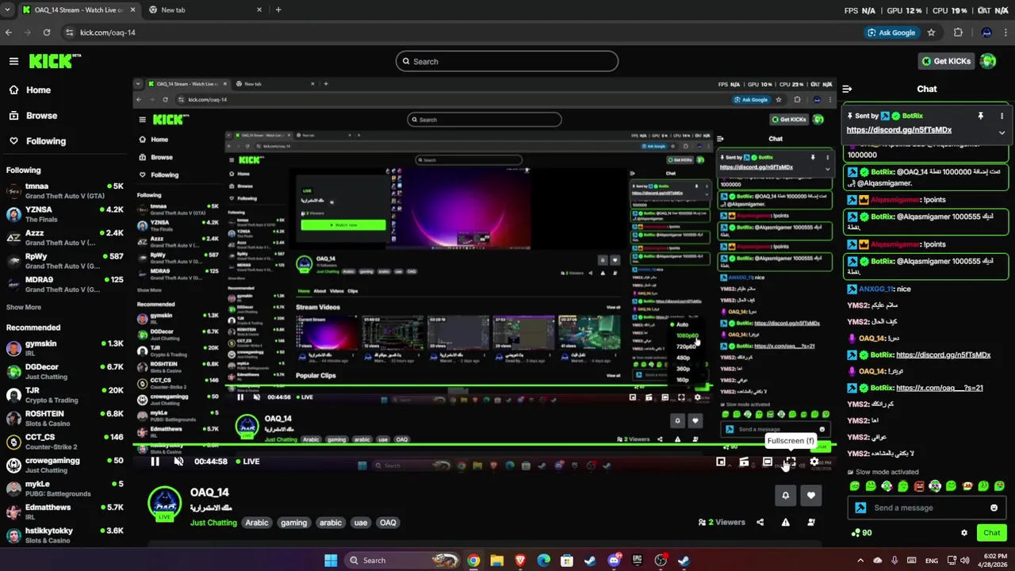Image resolution: width=1015 pixels, height=571 pixels.
Task: Open the hamburger menu beside Kick logo
Action: [13, 61]
